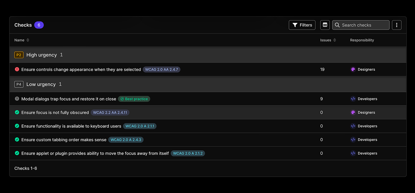Open the three-dot more options menu
Screen dimensions: 415x193
click(x=397, y=25)
